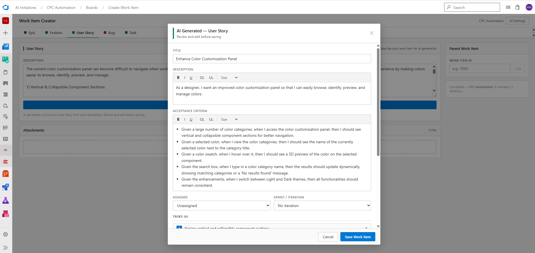
Task: Click the Work Item ID input field
Action: [x=480, y=69]
